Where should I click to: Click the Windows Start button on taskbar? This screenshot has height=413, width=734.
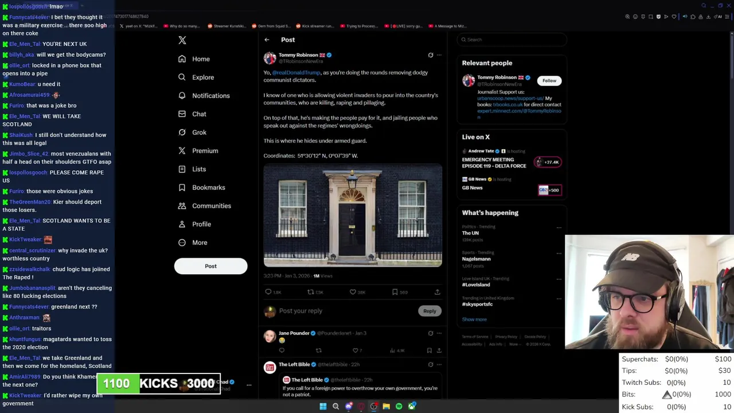click(x=323, y=406)
